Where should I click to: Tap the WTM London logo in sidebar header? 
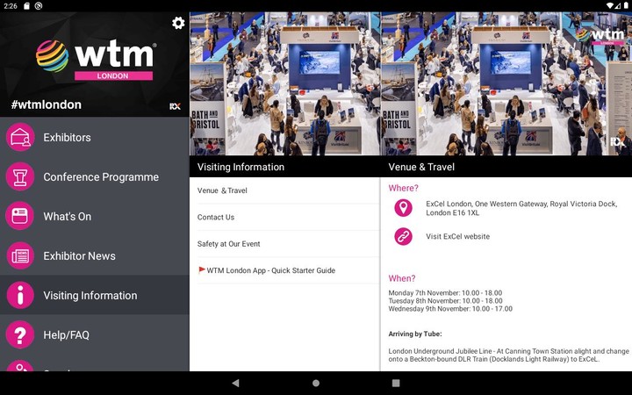pos(96,60)
